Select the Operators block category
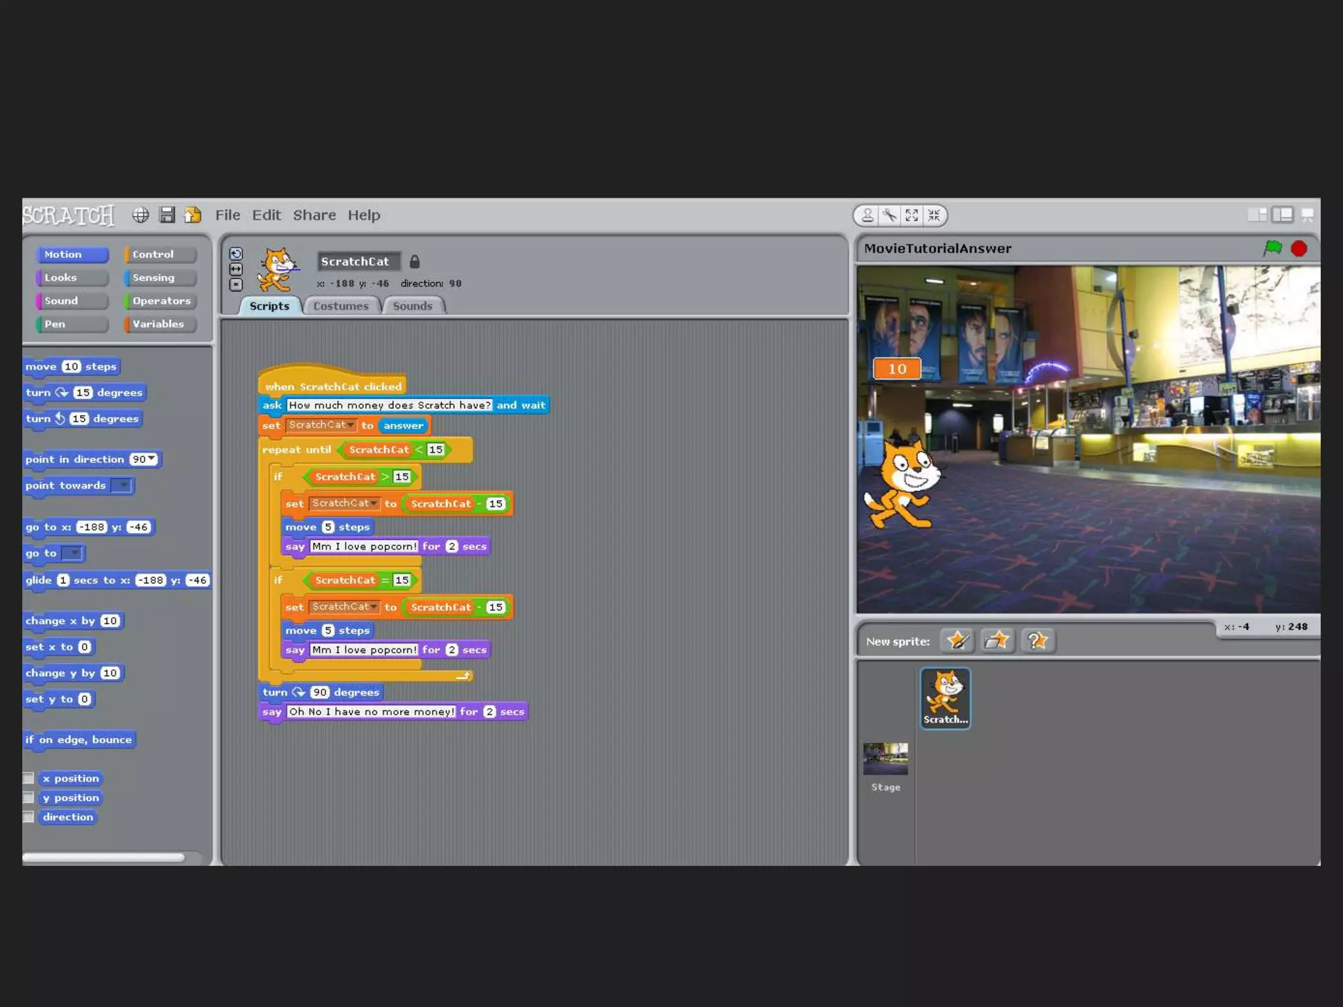Image resolution: width=1343 pixels, height=1007 pixels. click(x=161, y=301)
